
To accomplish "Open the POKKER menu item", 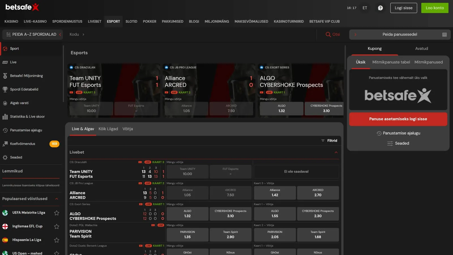I will (x=149, y=22).
